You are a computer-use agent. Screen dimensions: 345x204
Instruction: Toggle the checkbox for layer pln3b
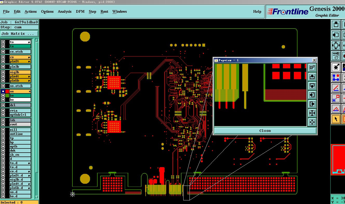3,67
